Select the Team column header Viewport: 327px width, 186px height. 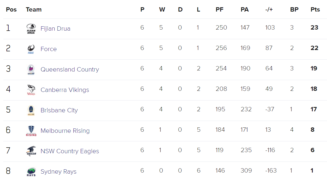[x=34, y=10]
